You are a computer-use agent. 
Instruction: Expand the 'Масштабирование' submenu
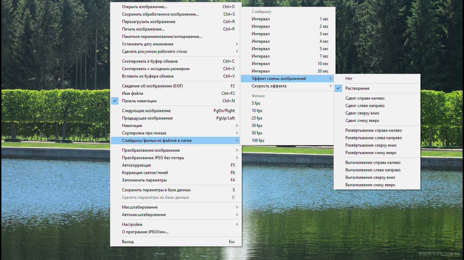point(176,207)
